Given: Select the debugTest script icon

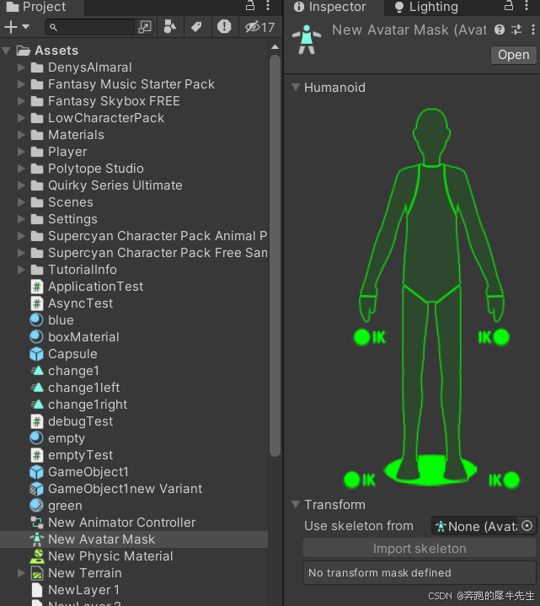Looking at the screenshot, I should coord(37,421).
